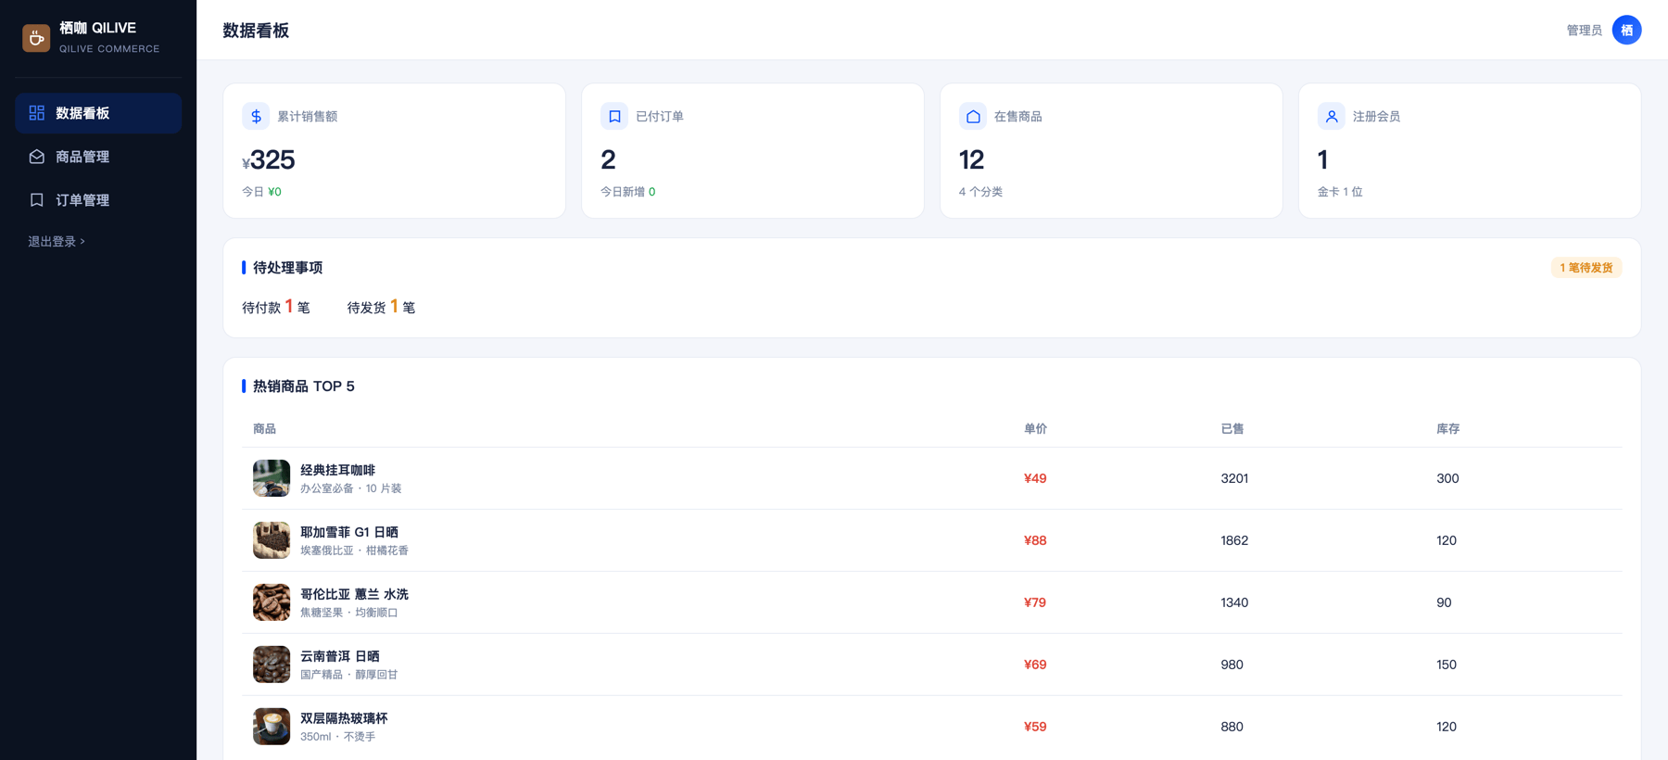This screenshot has height=760, width=1668.
Task: Click the user icon on 注册会员 card
Action: point(1332,116)
